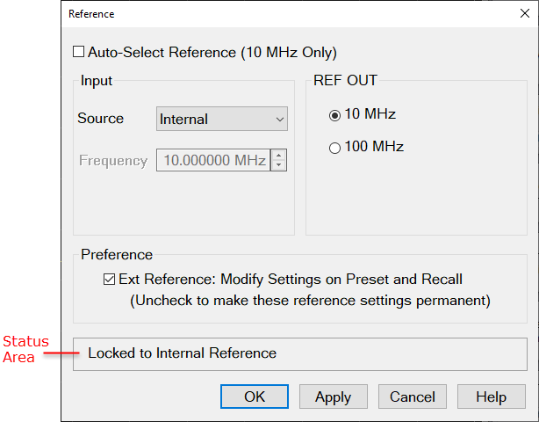Click Apply to apply reference settings
Viewport: 539px width, 422px height.
pos(333,397)
